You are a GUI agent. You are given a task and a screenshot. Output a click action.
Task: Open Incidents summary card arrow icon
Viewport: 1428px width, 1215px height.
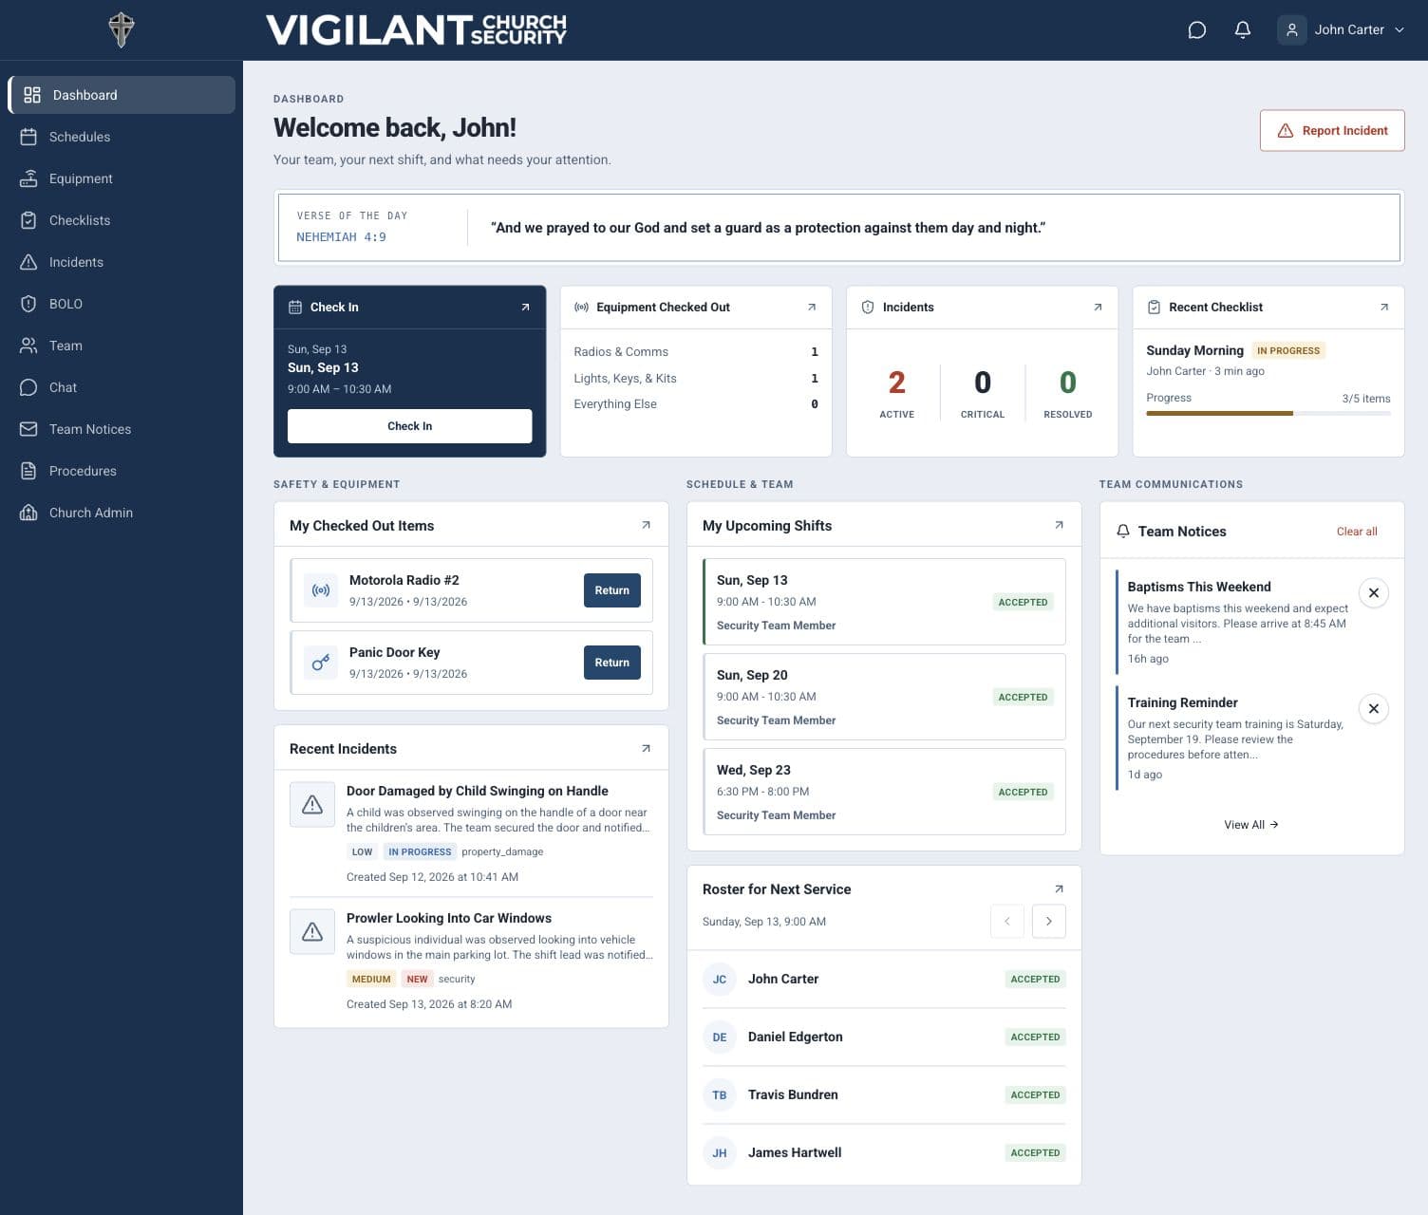pos(1098,308)
